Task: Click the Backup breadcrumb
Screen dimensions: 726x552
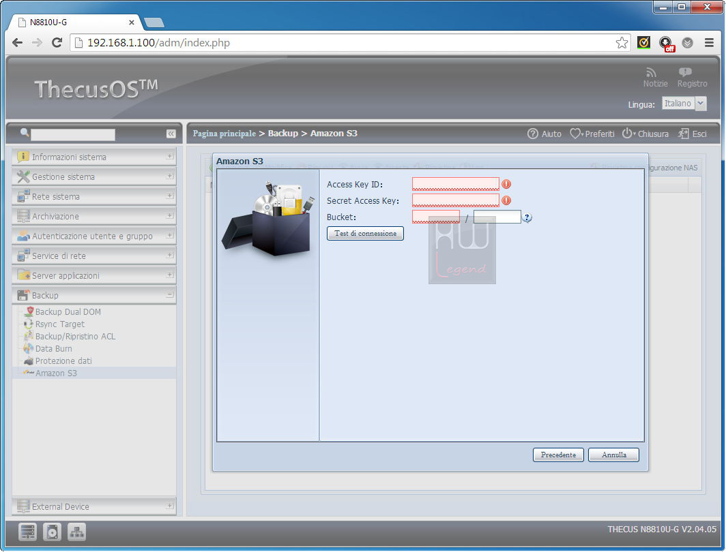Action: (x=283, y=134)
